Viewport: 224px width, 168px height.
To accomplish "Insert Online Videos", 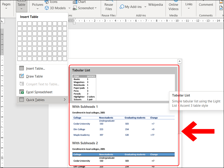I will click(173, 6).
